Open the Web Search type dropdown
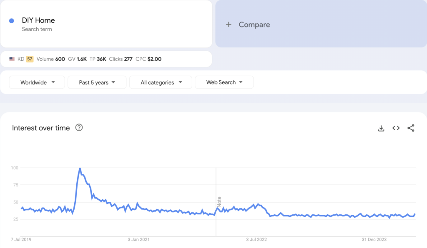The height and width of the screenshot is (248, 427). click(x=224, y=82)
